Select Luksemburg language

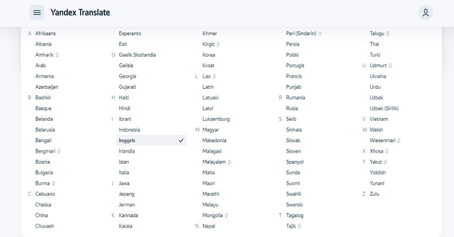pos(216,119)
